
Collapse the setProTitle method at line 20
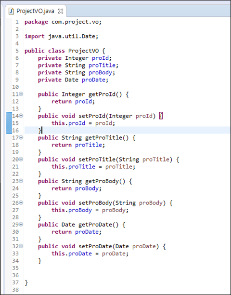pyautogui.click(x=21, y=159)
